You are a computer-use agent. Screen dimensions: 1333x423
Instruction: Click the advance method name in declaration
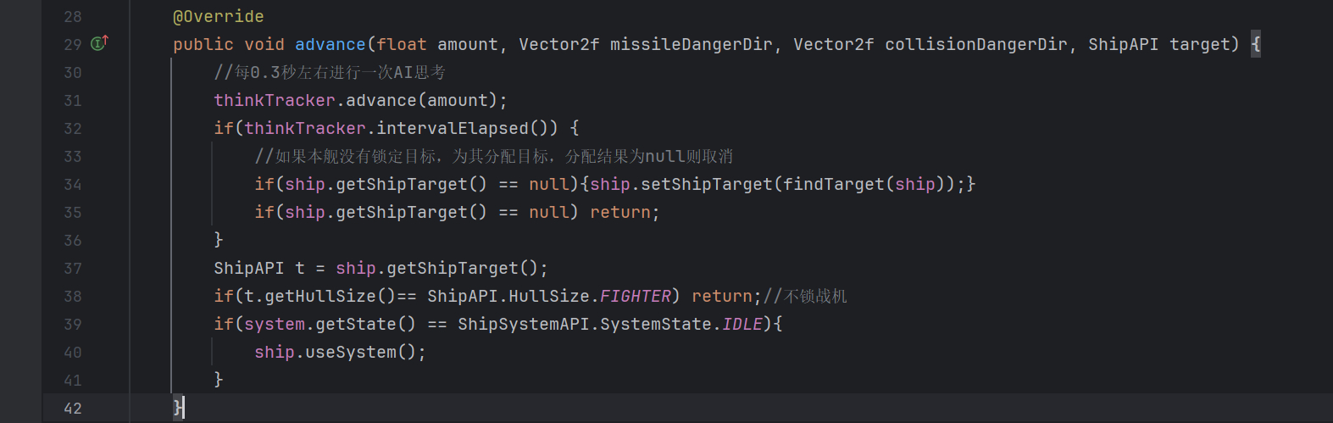point(330,45)
